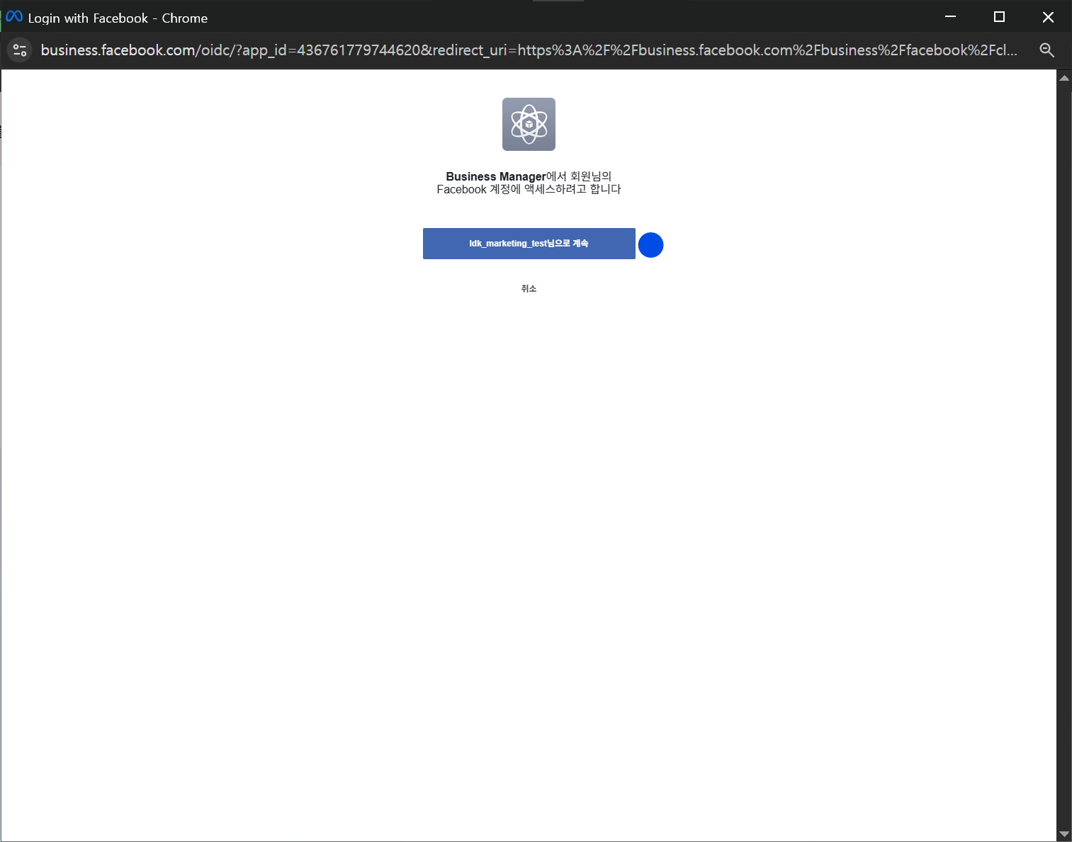Close the Login with Facebook window
Screen dimensions: 1072x842
(1048, 16)
